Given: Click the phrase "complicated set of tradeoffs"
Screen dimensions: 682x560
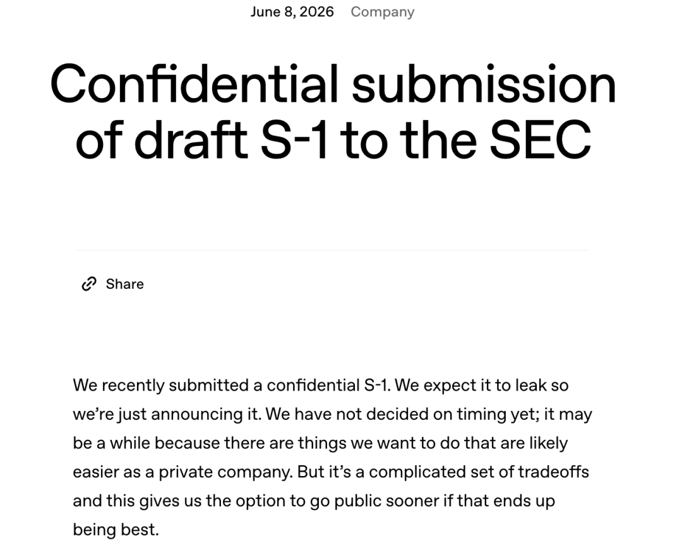Looking at the screenshot, I should pos(479,472).
